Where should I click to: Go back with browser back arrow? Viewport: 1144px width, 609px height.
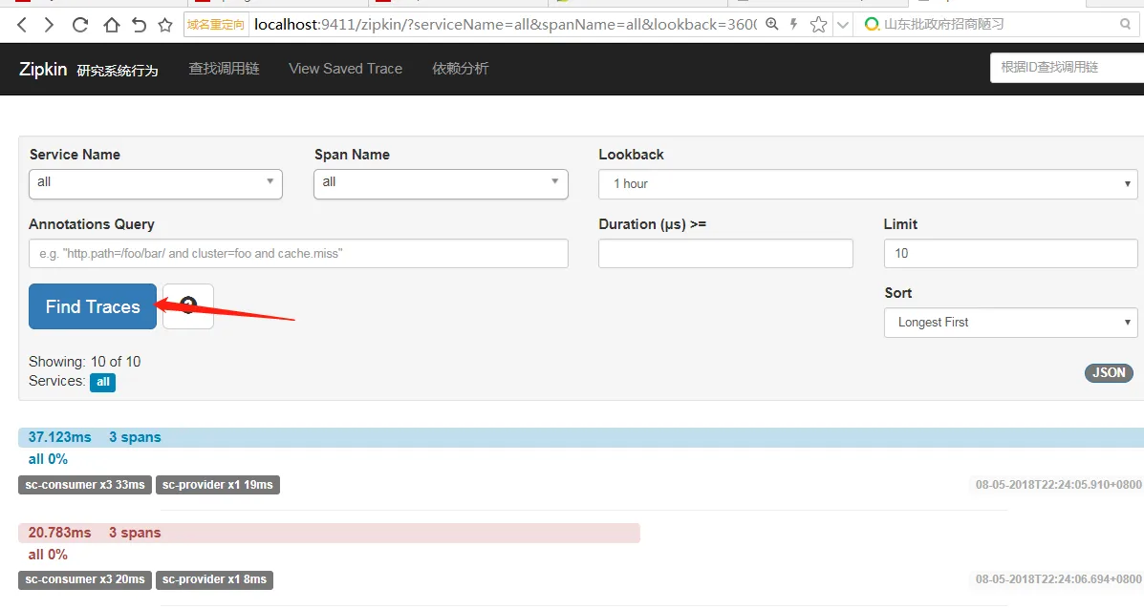[x=22, y=25]
